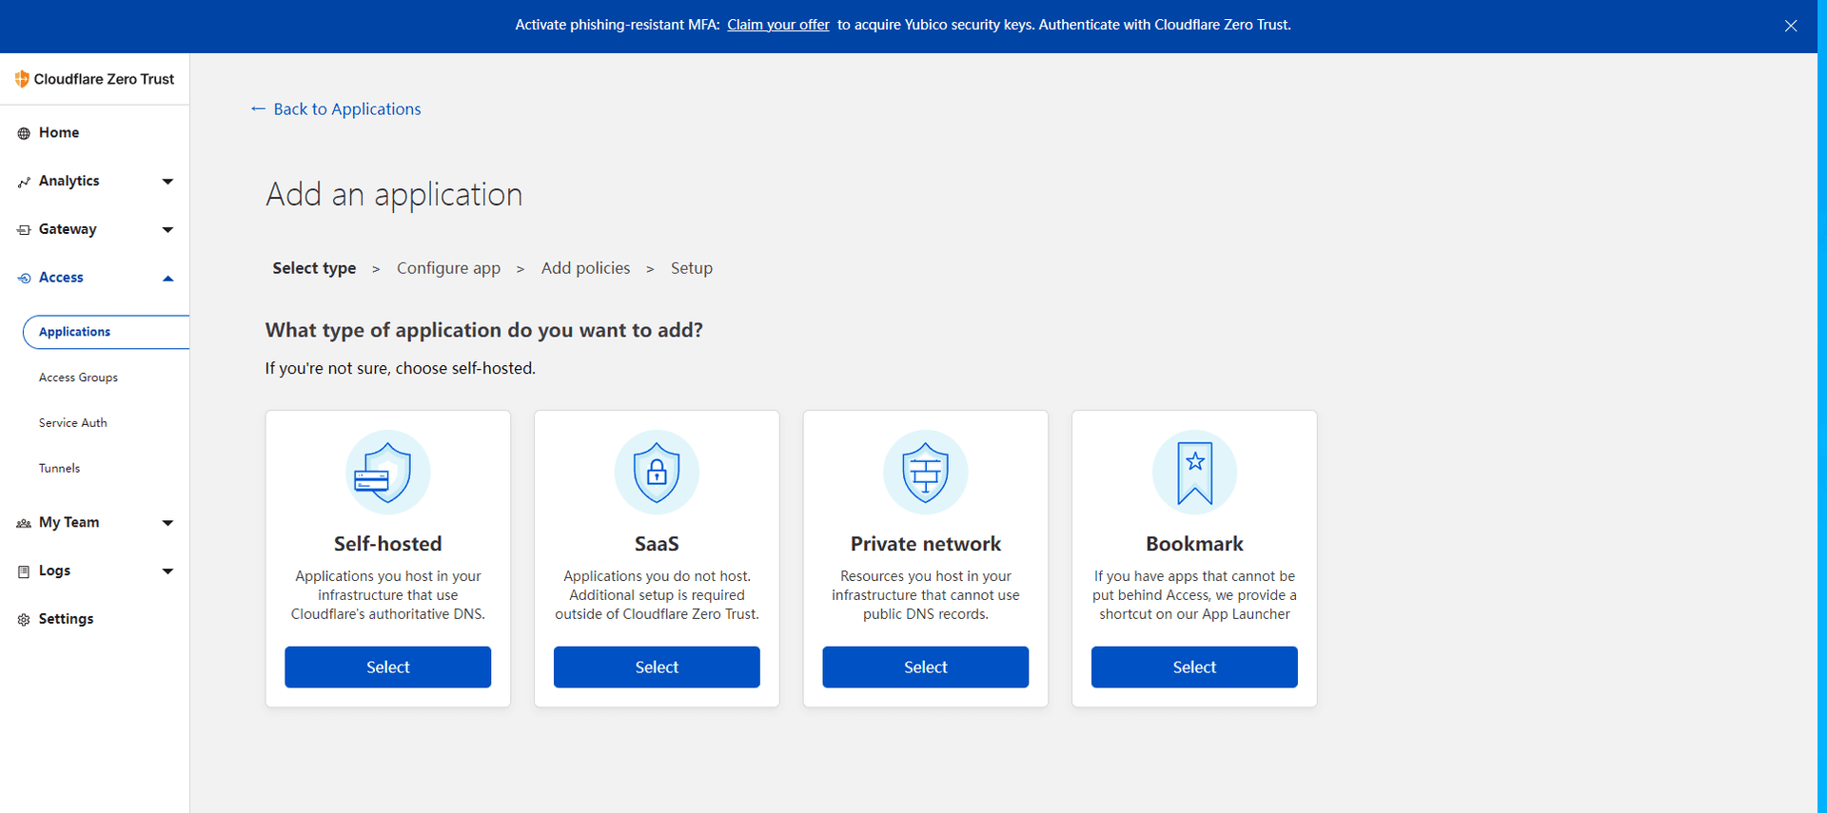The height and width of the screenshot is (813, 1827).
Task: Click the My Team people icon
Action: (x=24, y=523)
